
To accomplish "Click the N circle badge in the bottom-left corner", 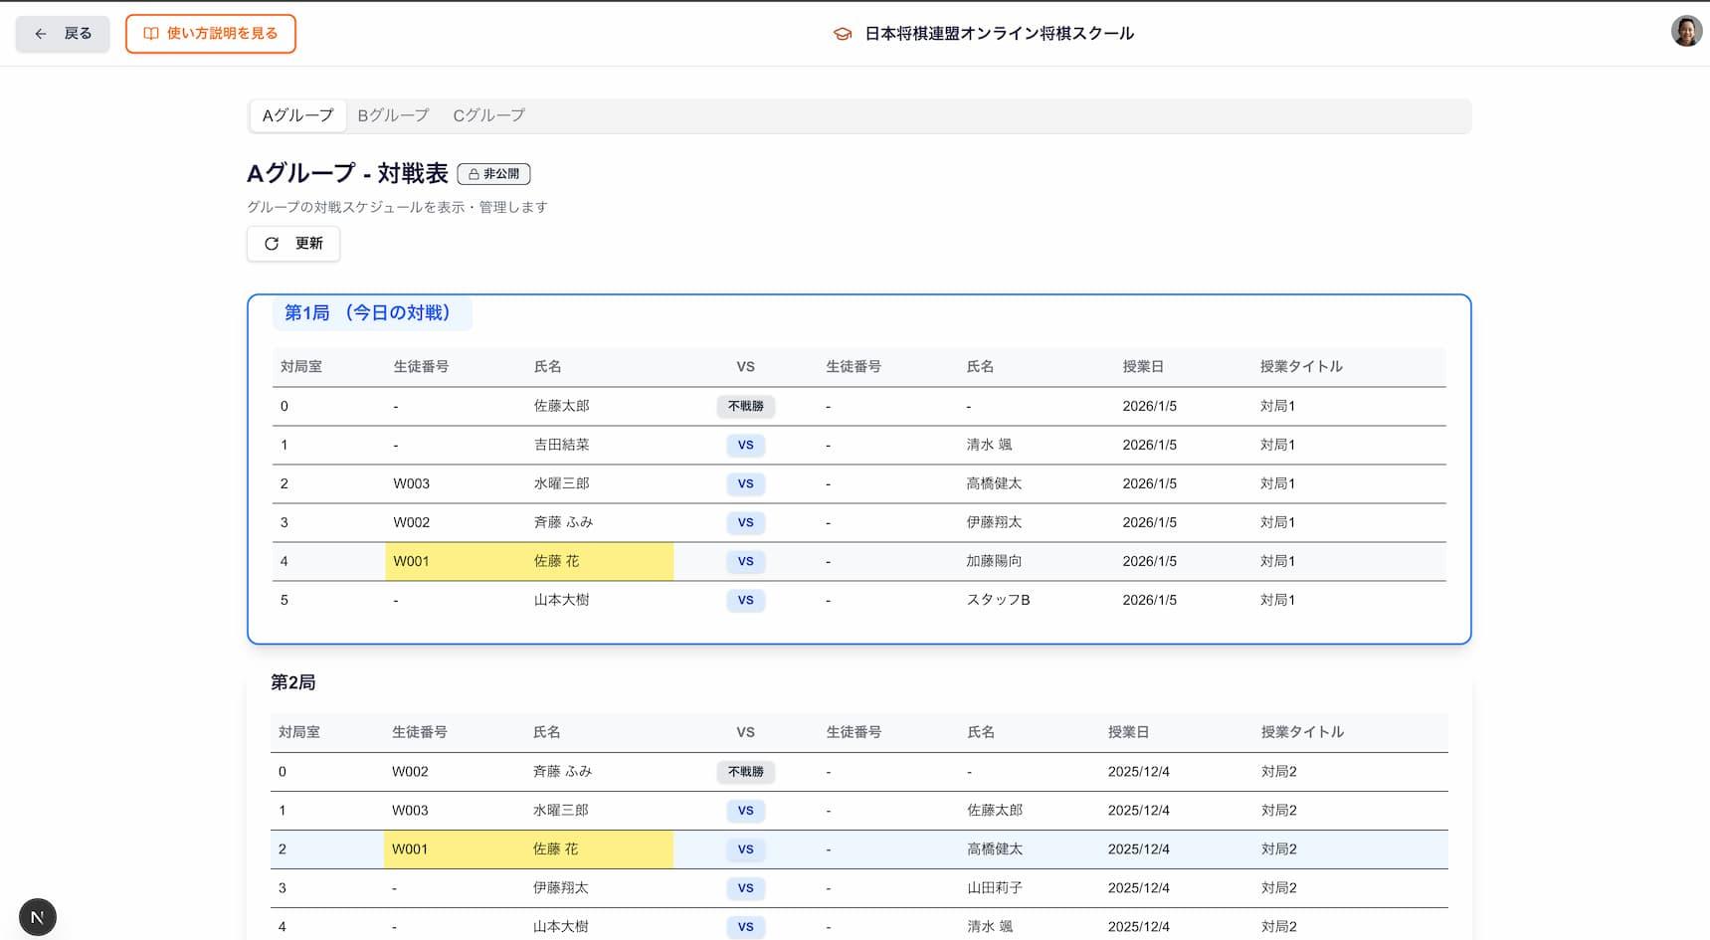I will point(38,916).
